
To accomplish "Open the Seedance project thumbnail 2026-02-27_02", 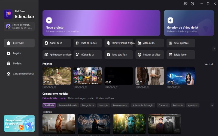I will pyautogui.click(x=181, y=76).
